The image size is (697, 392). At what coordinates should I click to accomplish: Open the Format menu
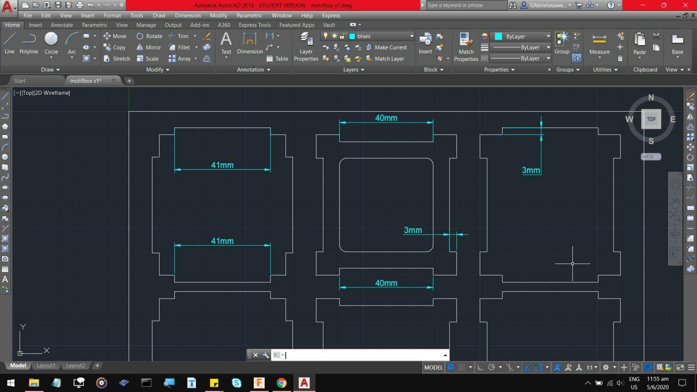click(x=112, y=15)
